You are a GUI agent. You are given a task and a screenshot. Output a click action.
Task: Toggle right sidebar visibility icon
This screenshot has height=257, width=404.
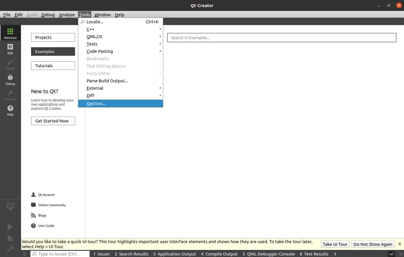pyautogui.click(x=400, y=254)
